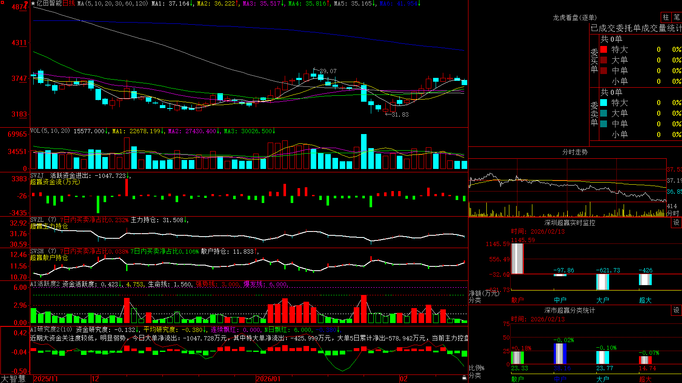This screenshot has height=383, width=682.
Task: Click the 31.83 low price marker
Action: [x=400, y=114]
